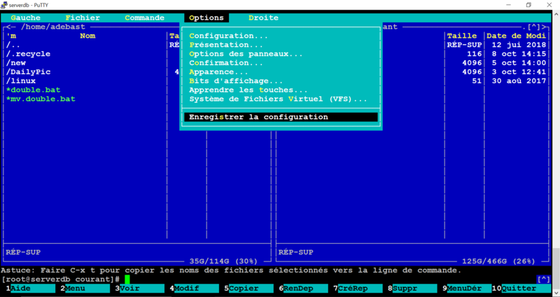Click the 5 Copier function key
Screen dimensions: 560x297
tap(249, 289)
